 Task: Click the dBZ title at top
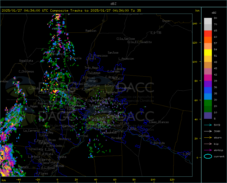[113, 4]
